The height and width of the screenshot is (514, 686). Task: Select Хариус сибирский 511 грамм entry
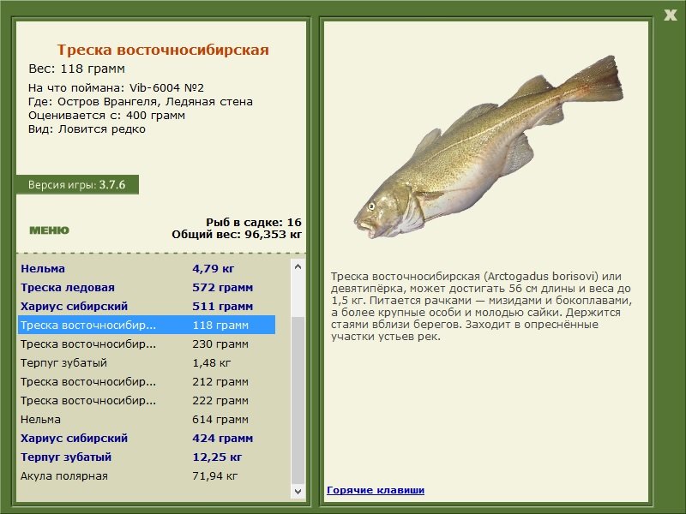tap(146, 306)
